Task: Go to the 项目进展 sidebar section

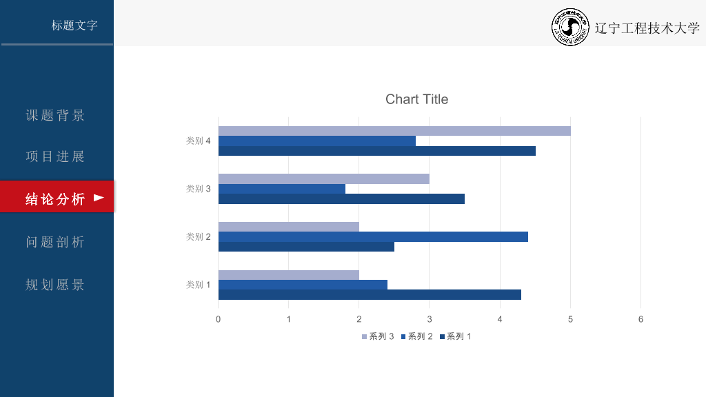Action: pyautogui.click(x=55, y=156)
